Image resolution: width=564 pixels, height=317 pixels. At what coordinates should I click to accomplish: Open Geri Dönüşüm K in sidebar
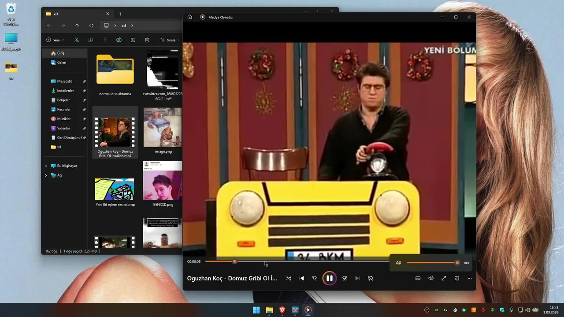click(65, 138)
